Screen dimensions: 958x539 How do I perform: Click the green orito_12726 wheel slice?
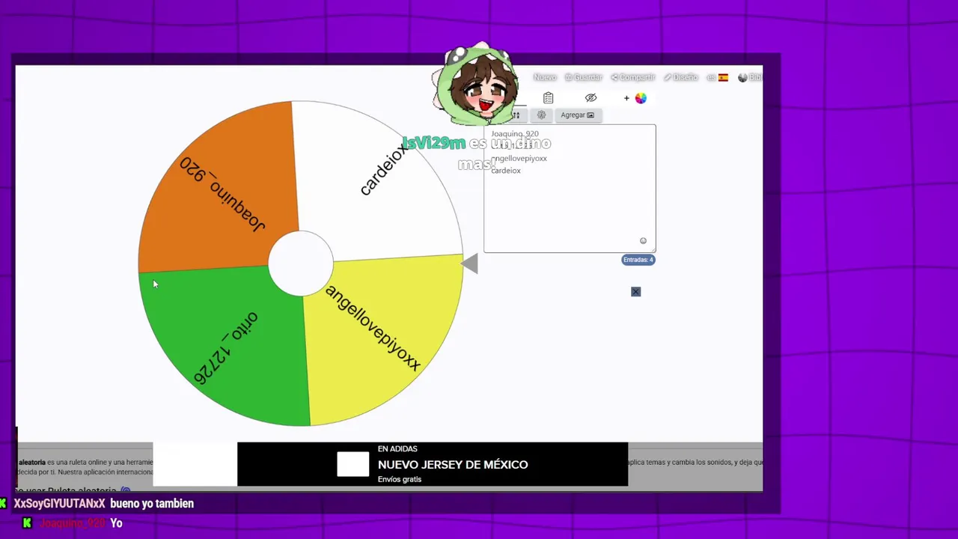click(x=225, y=344)
